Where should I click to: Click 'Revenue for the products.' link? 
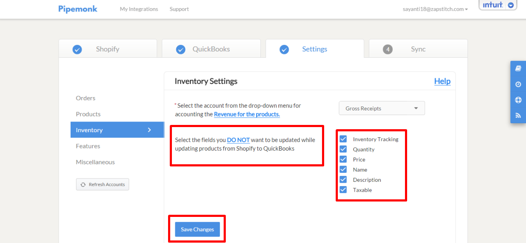pos(247,114)
